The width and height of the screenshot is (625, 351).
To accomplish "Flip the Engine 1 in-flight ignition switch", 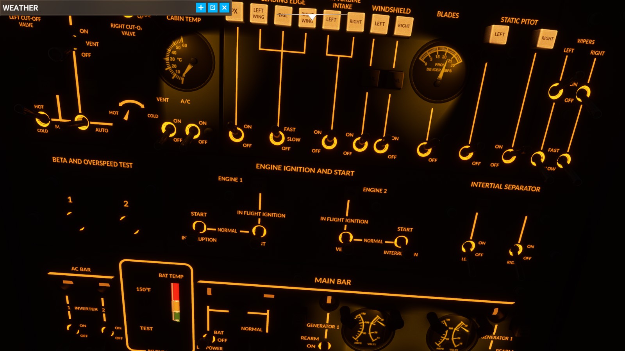I will click(x=259, y=231).
